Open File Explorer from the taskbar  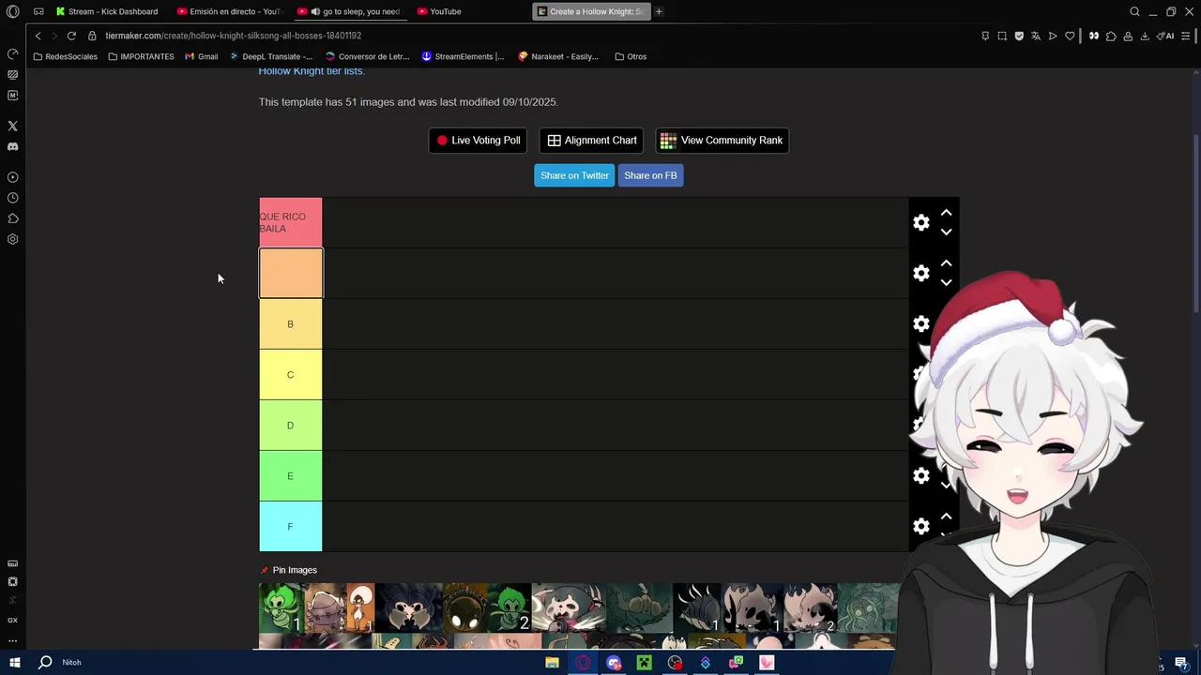tap(552, 663)
